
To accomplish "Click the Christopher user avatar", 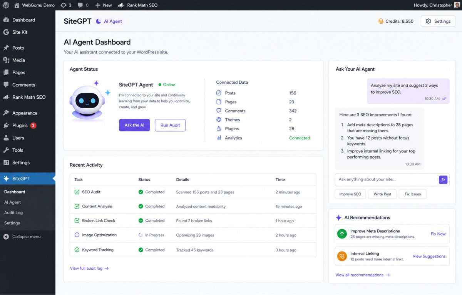I will [x=457, y=5].
